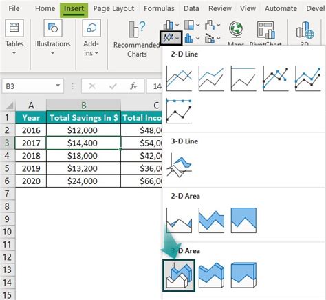Select row 3 header
Screen dimensions: 326x300
[x=8, y=143]
